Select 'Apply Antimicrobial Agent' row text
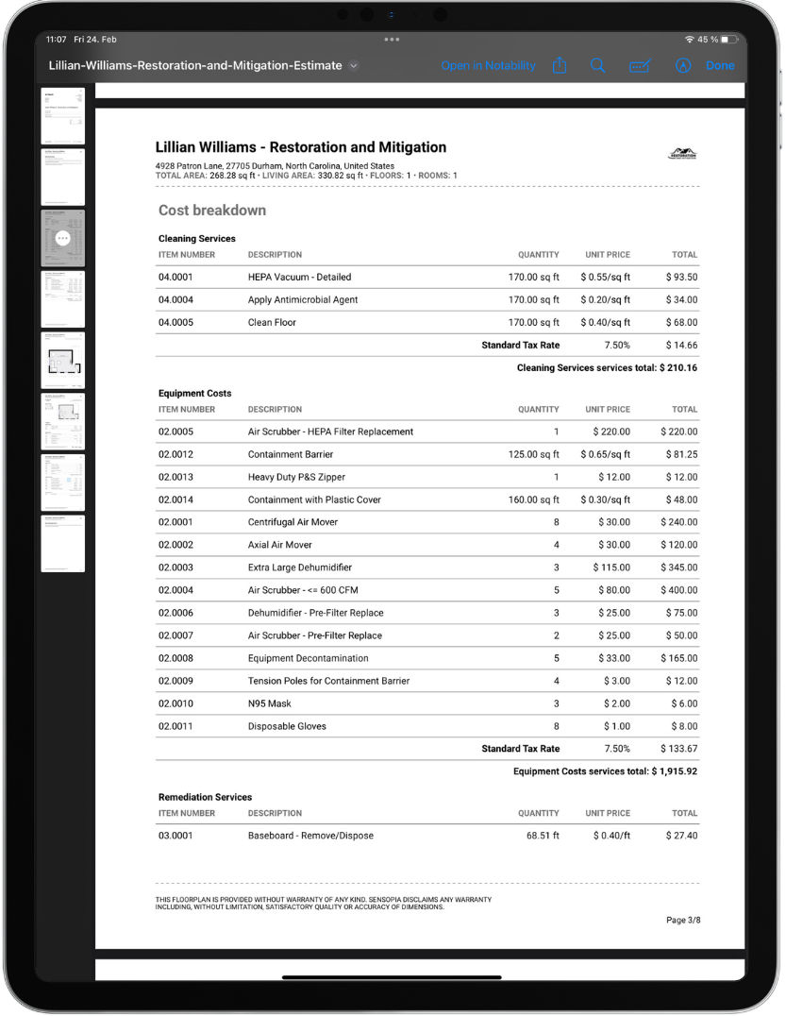 tap(302, 299)
